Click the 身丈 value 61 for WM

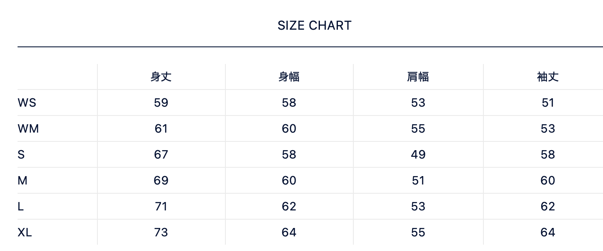(161, 129)
